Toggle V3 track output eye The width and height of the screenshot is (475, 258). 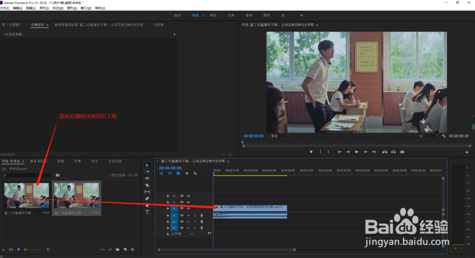click(x=189, y=196)
